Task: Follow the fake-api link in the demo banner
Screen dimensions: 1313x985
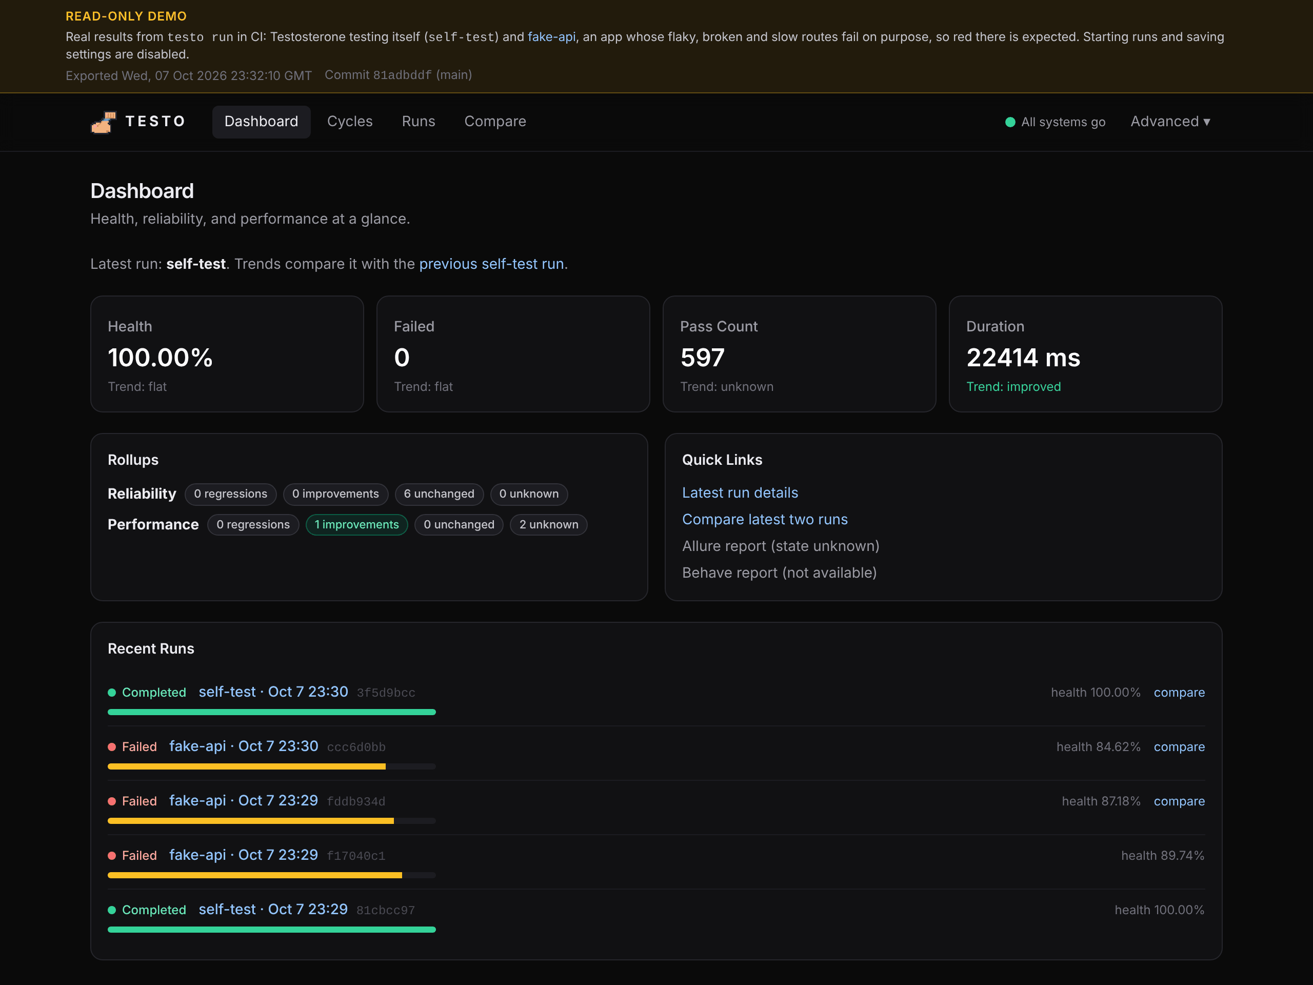Action: [x=551, y=37]
